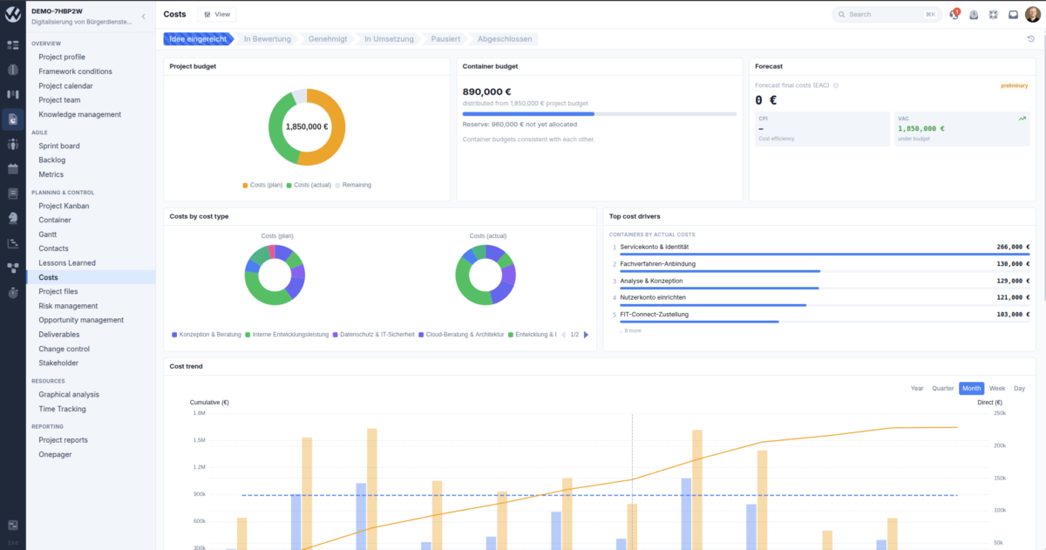The image size is (1046, 550).
Task: Click the time tracking clock icon in header
Action: (x=974, y=14)
